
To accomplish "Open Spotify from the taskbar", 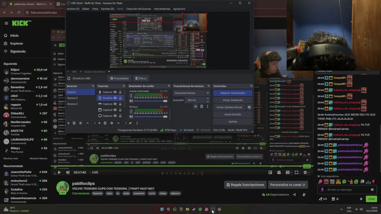I will [200, 209].
